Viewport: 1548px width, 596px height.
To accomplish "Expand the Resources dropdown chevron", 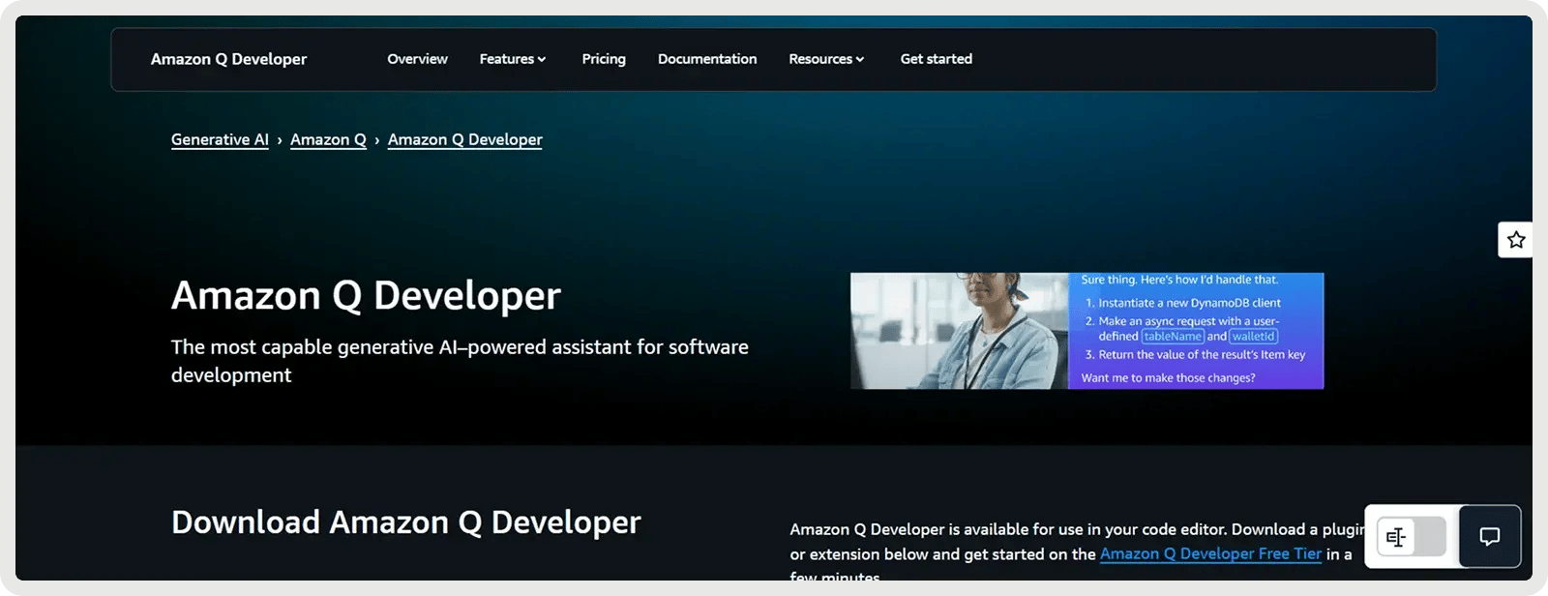I will pos(860,60).
